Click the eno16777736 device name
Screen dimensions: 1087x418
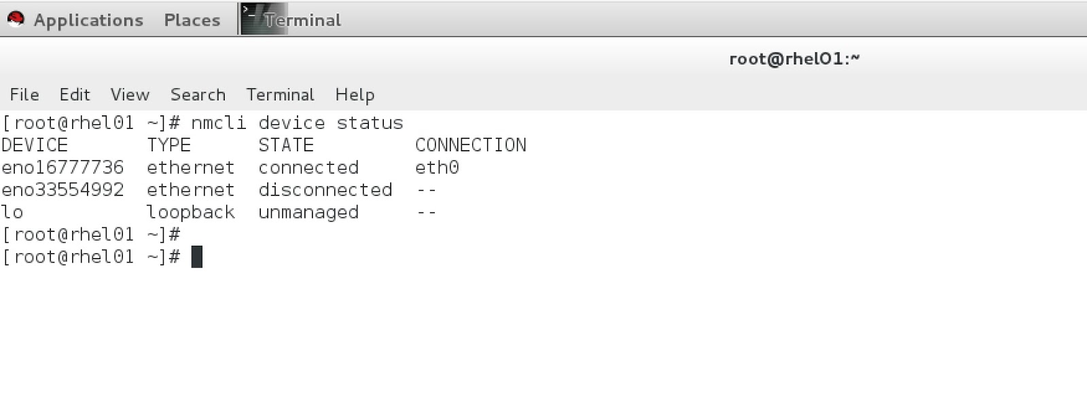(x=63, y=168)
